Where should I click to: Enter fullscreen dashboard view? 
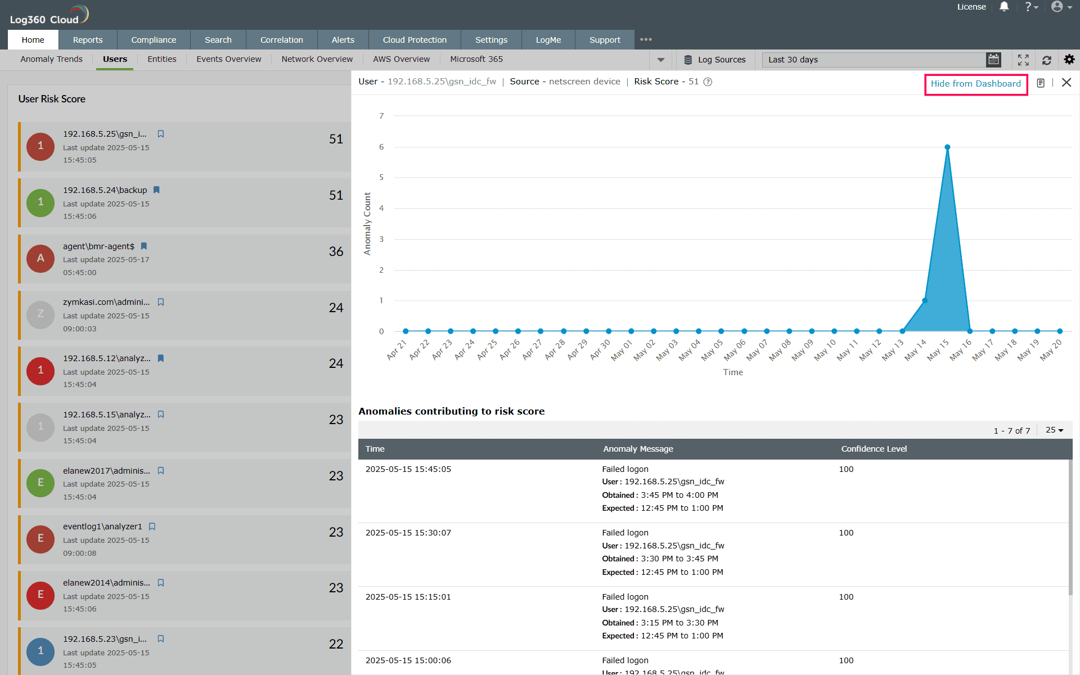pos(1023,60)
